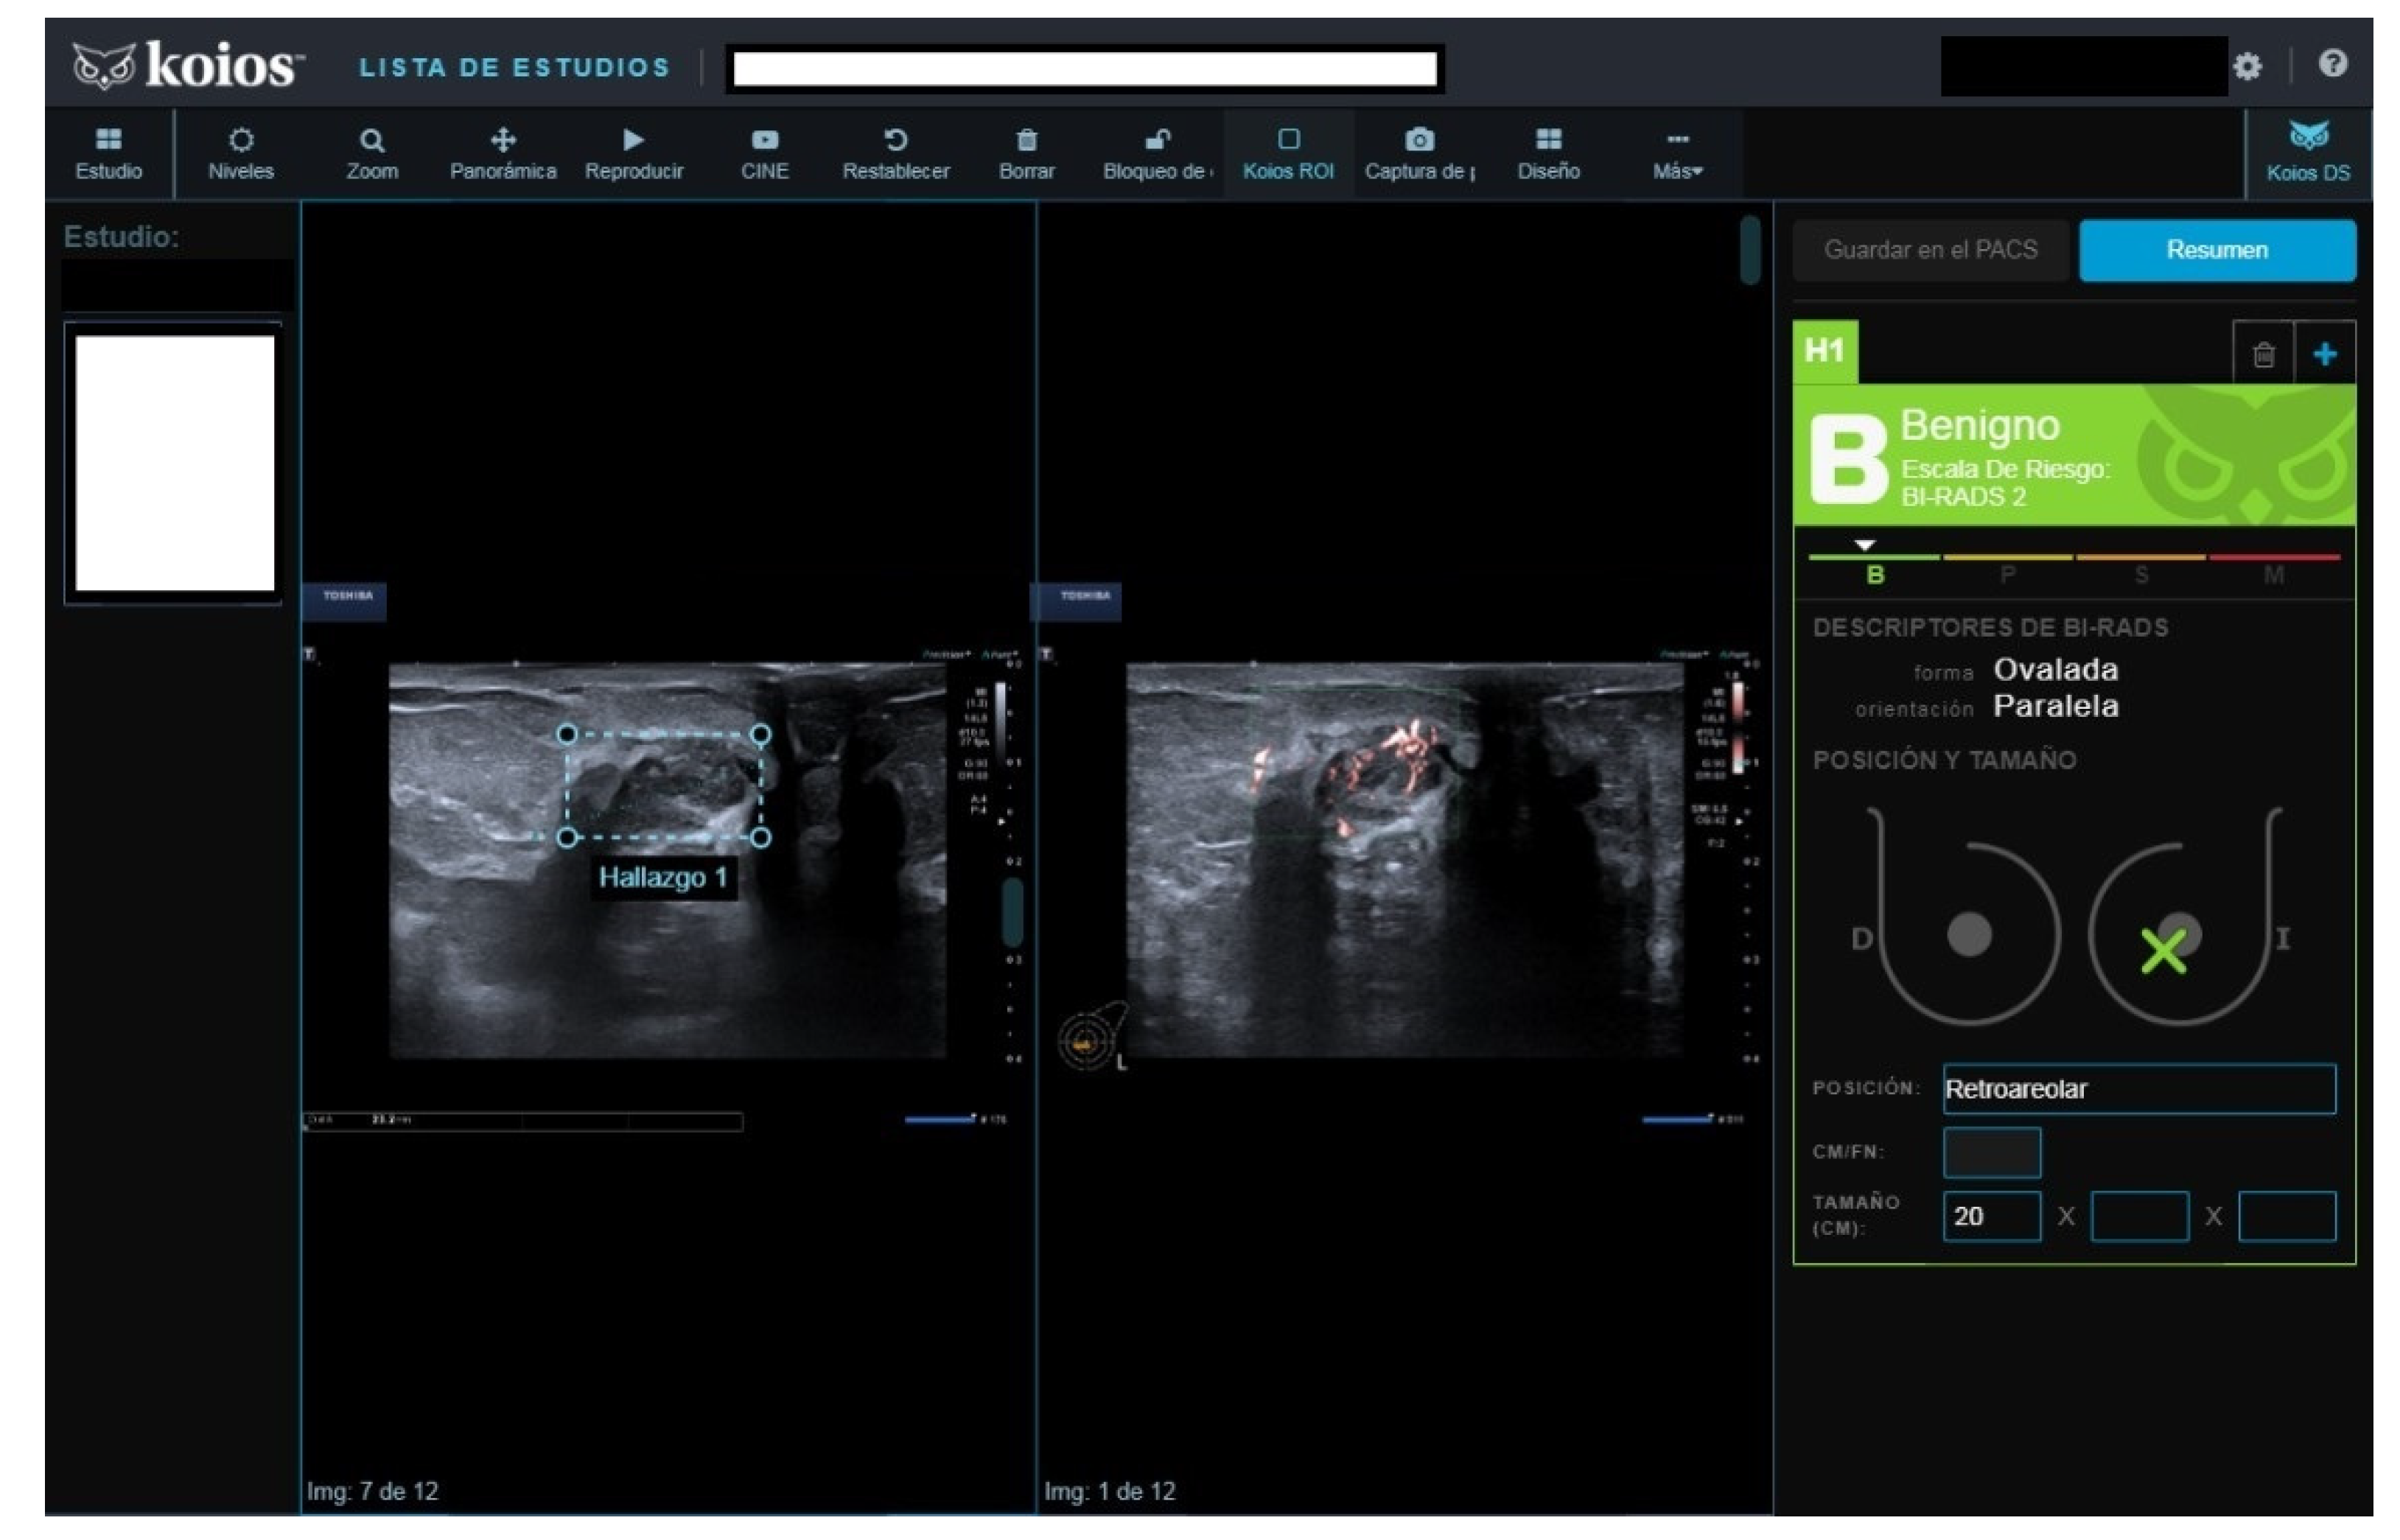Open the Más dropdown menu
Screen dimensions: 2400x1540
pos(1675,152)
